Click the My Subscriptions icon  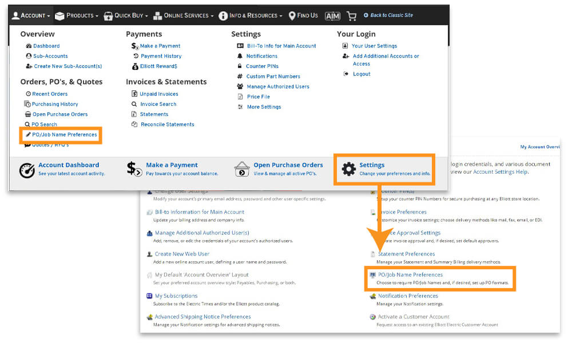[x=149, y=296]
